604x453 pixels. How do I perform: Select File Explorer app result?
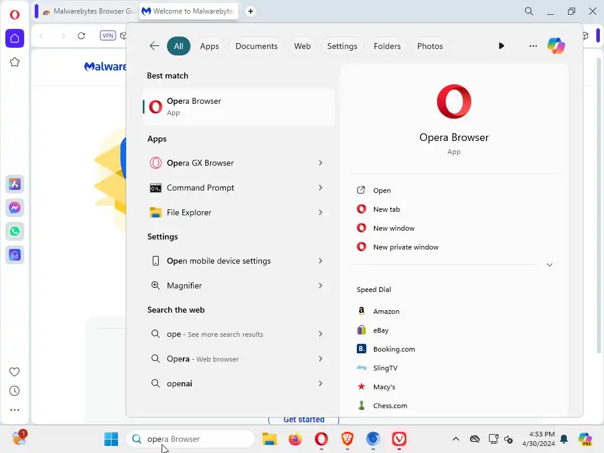230,212
